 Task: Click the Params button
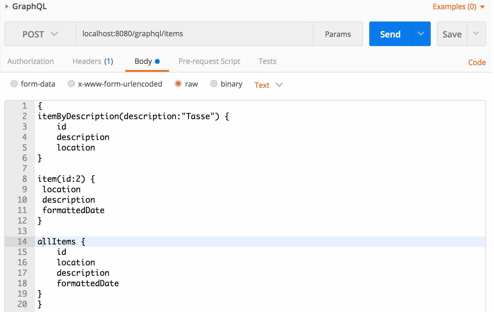point(338,34)
